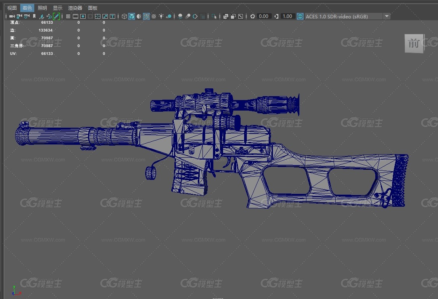Click the Safe Title icon

click(113, 16)
